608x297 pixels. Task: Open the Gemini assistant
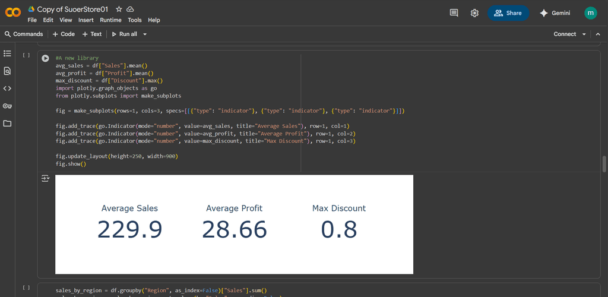click(555, 13)
